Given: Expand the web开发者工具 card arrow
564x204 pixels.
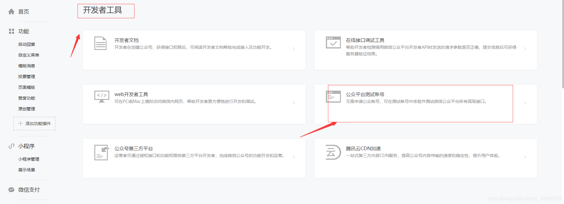Looking at the screenshot, I should 294,103.
